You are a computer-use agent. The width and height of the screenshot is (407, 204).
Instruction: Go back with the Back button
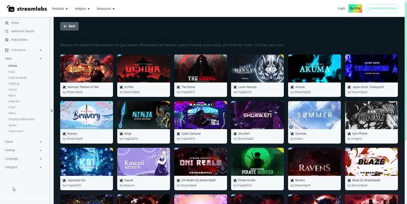[x=69, y=26]
